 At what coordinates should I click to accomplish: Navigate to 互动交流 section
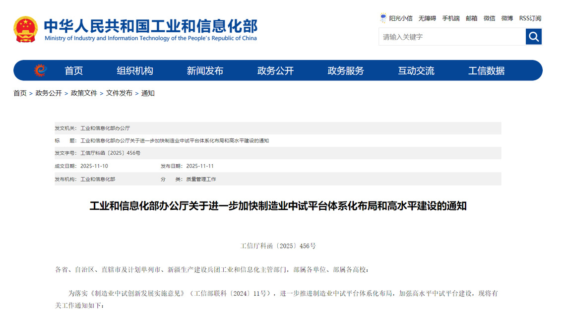point(416,71)
